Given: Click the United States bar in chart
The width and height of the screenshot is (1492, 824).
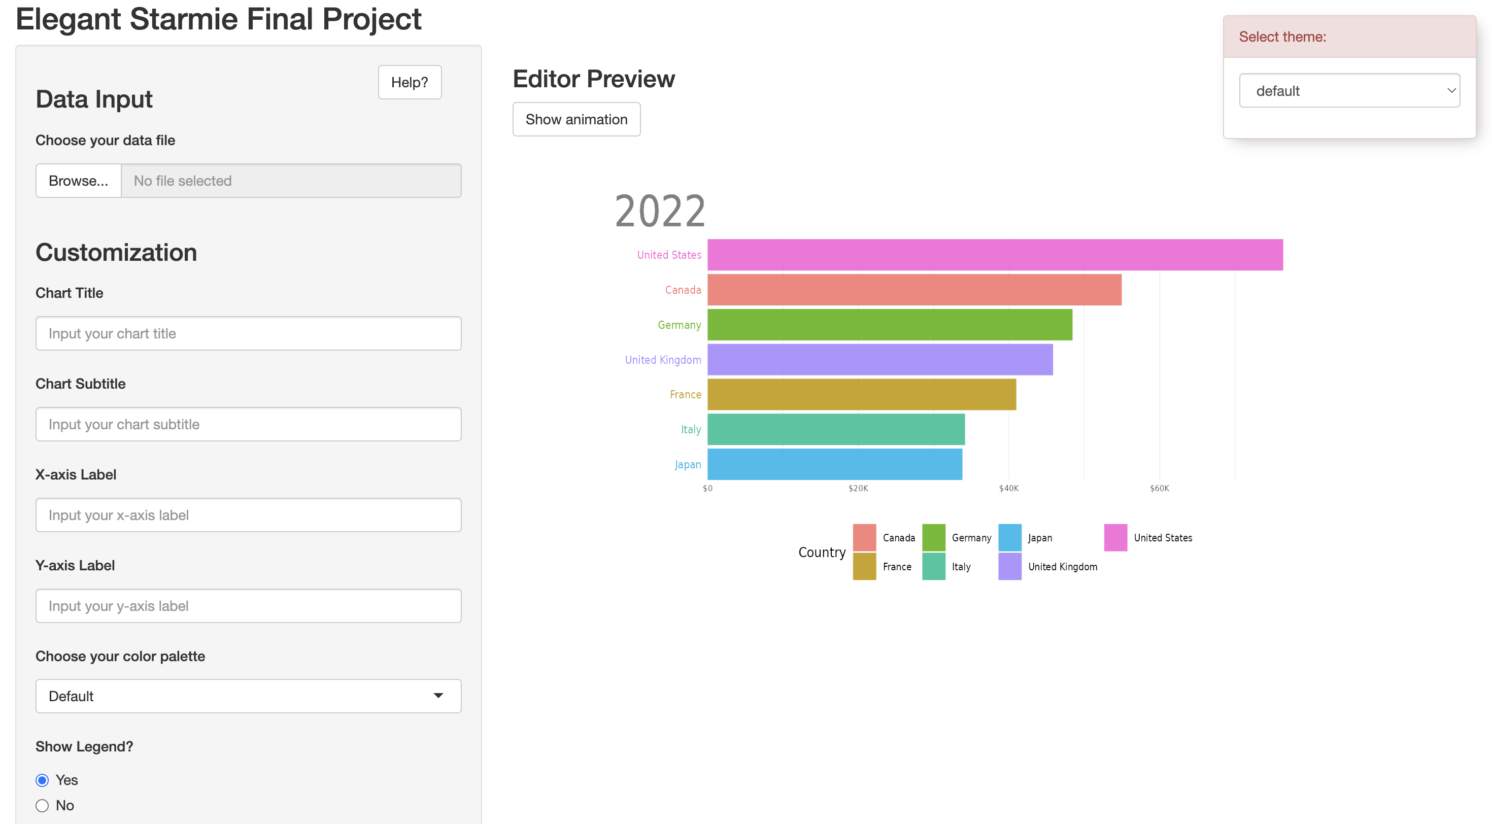Looking at the screenshot, I should 995,255.
